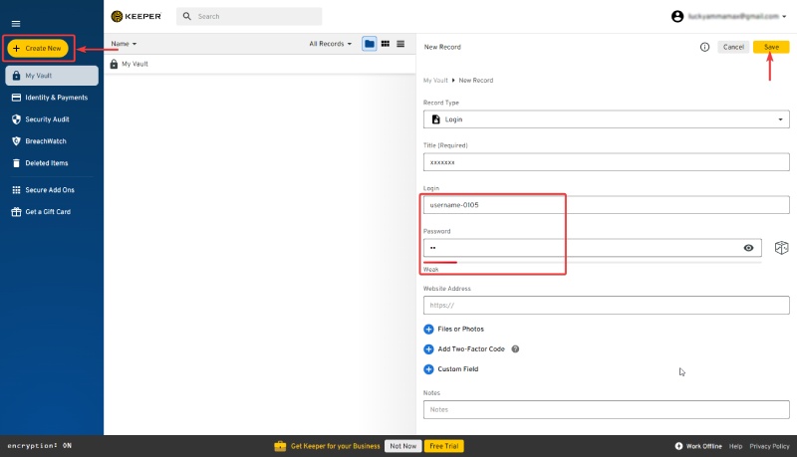Toggle password visibility eye icon
The width and height of the screenshot is (797, 457).
point(748,248)
